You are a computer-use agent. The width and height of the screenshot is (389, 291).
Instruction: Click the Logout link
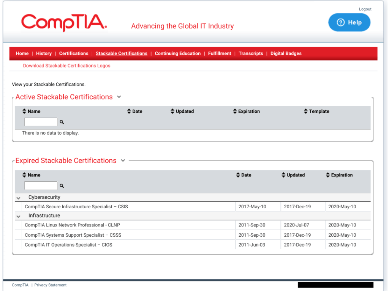(x=365, y=9)
